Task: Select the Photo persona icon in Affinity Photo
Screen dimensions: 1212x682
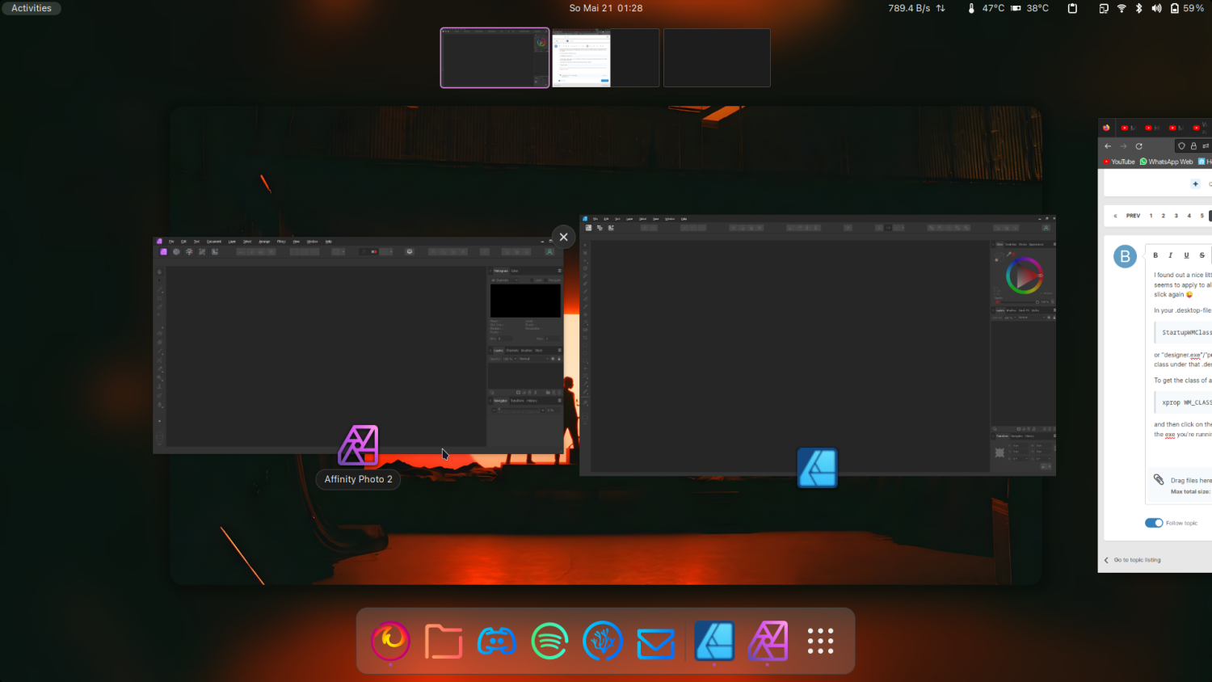Action: click(x=162, y=251)
